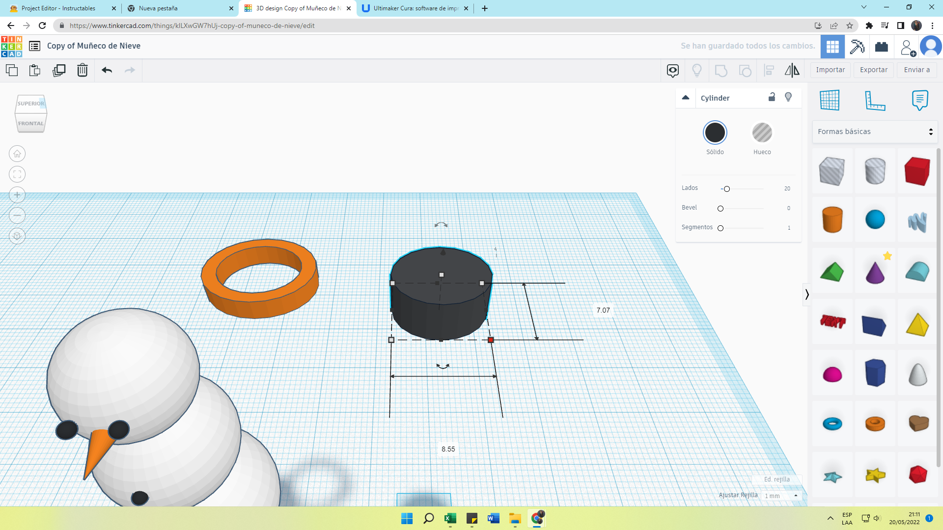Image resolution: width=943 pixels, height=530 pixels.
Task: Toggle show all hidden lightbulb in toolbar
Action: coord(696,71)
